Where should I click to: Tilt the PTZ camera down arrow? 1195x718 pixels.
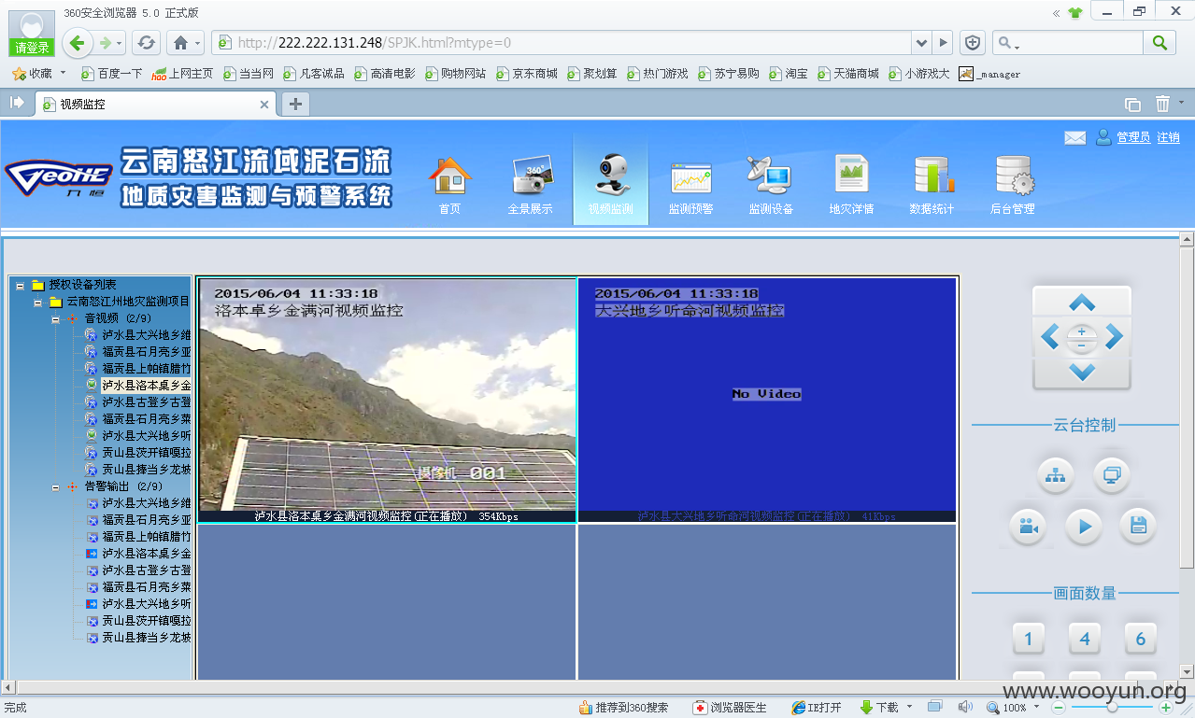(x=1081, y=371)
